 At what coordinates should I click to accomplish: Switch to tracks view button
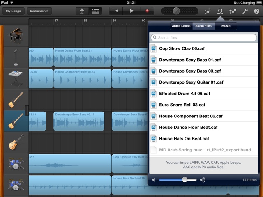pos(95,11)
